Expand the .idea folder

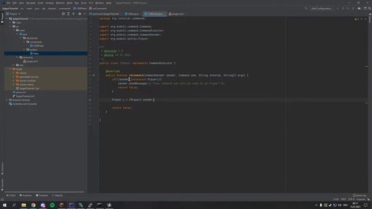(x=10, y=23)
